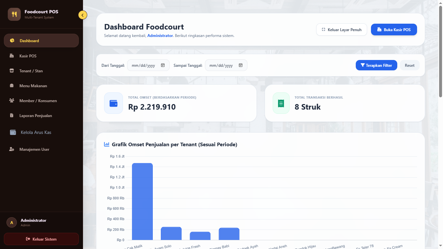This screenshot has width=443, height=249.
Task: Click the wallet icon on Total Omset card
Action: (114, 103)
